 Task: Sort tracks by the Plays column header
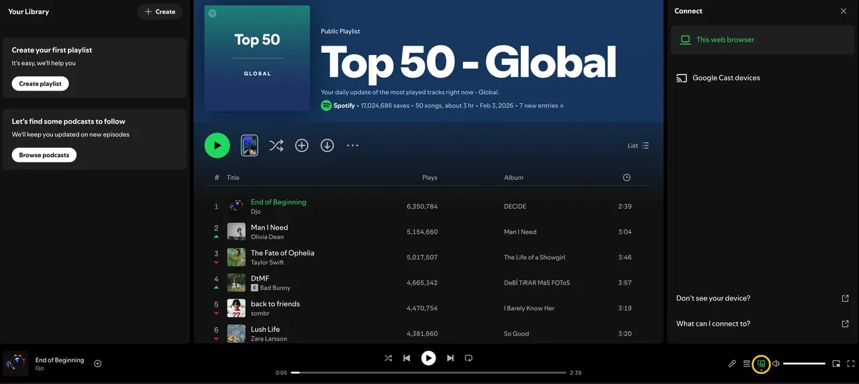[429, 178]
